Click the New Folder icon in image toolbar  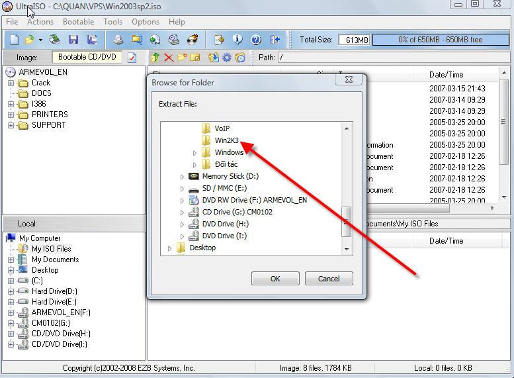coord(182,58)
